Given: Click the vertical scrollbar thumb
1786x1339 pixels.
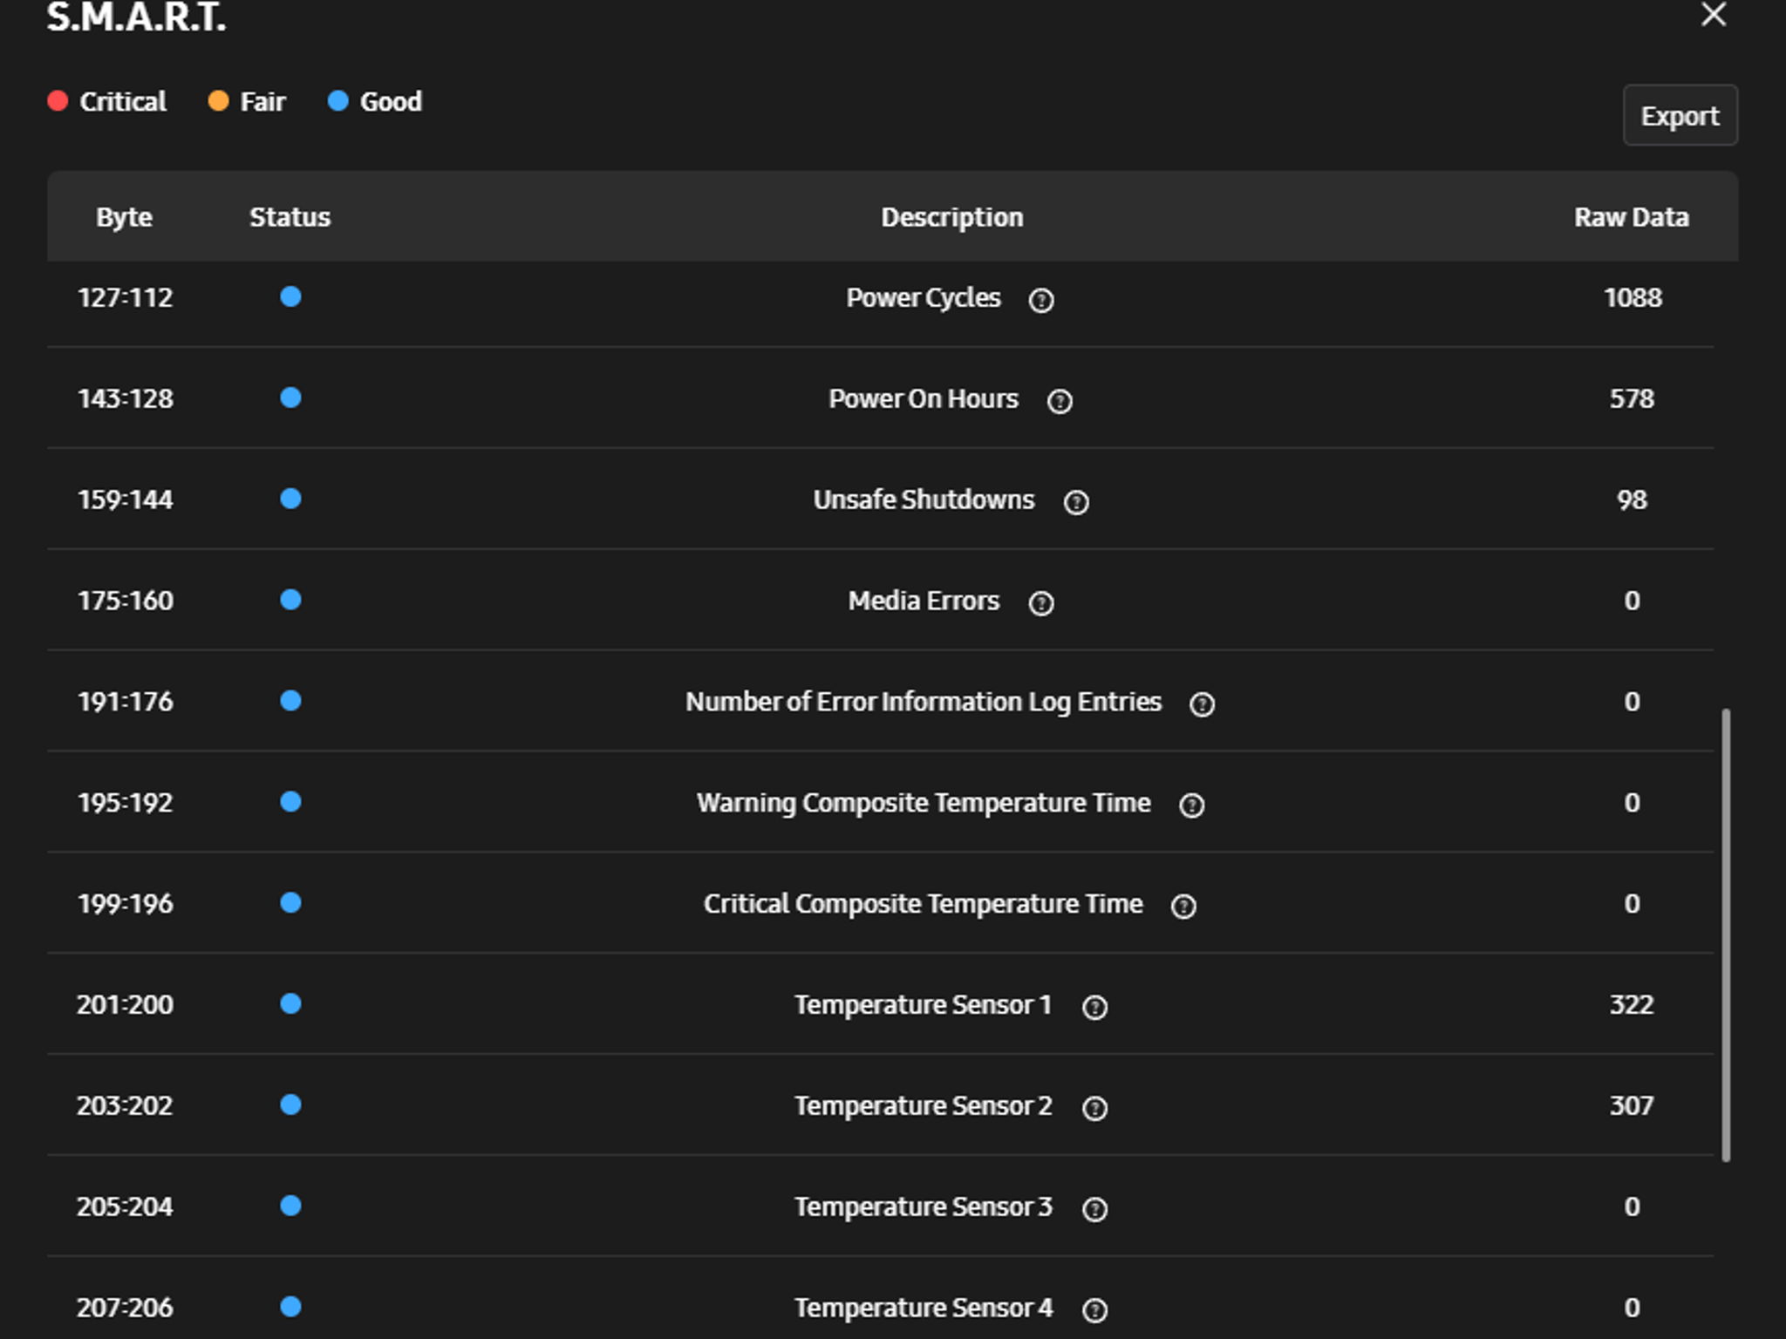Looking at the screenshot, I should click(1726, 935).
